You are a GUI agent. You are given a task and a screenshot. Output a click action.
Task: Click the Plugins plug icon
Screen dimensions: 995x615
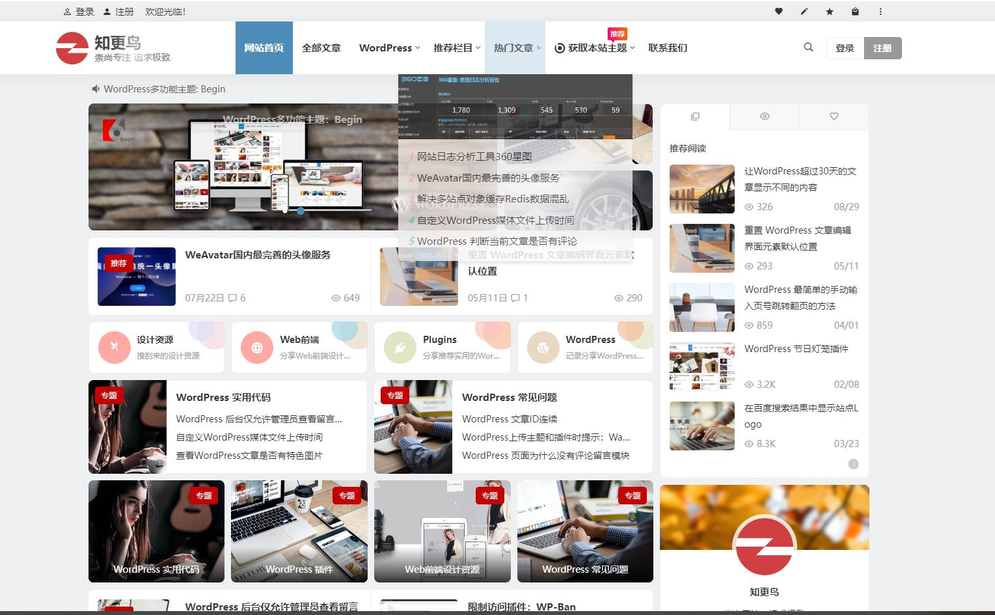point(400,347)
